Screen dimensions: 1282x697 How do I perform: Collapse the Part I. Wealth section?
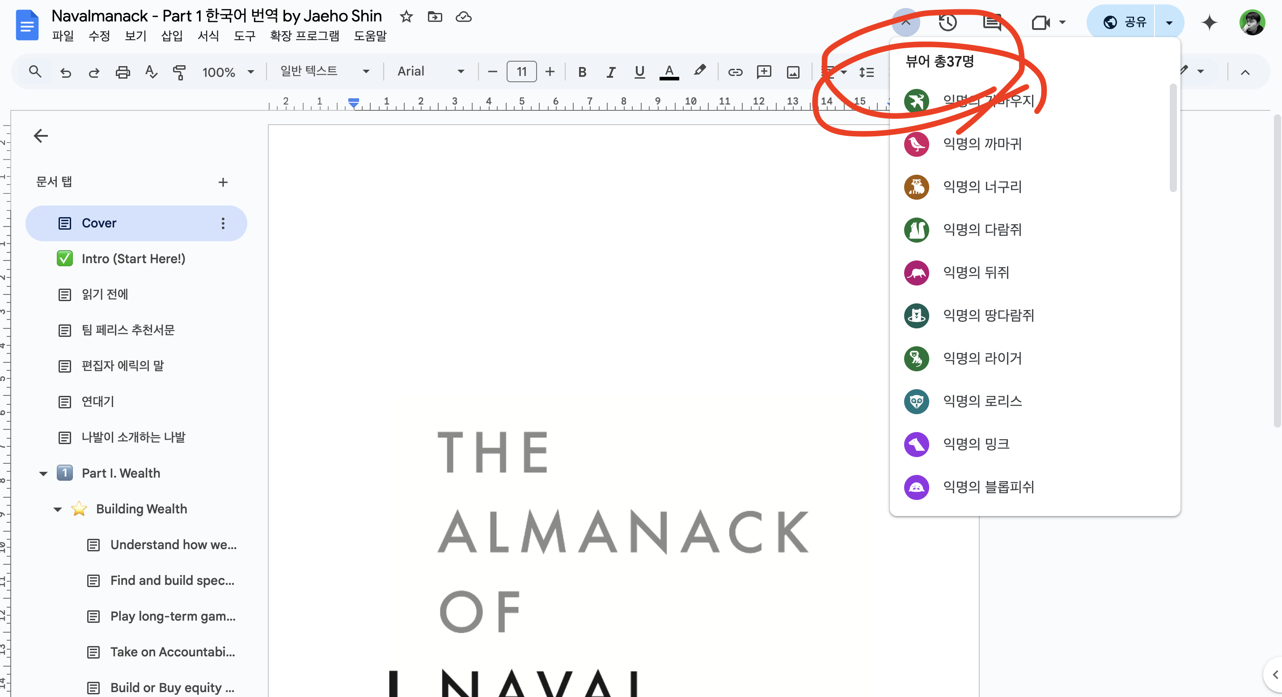pyautogui.click(x=43, y=474)
